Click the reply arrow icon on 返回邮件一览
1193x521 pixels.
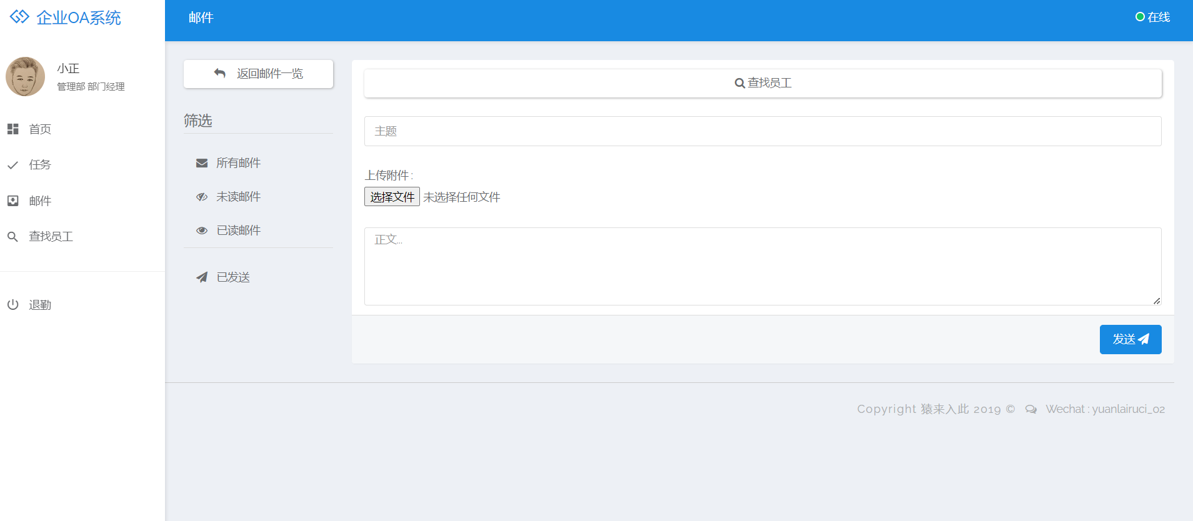point(219,73)
